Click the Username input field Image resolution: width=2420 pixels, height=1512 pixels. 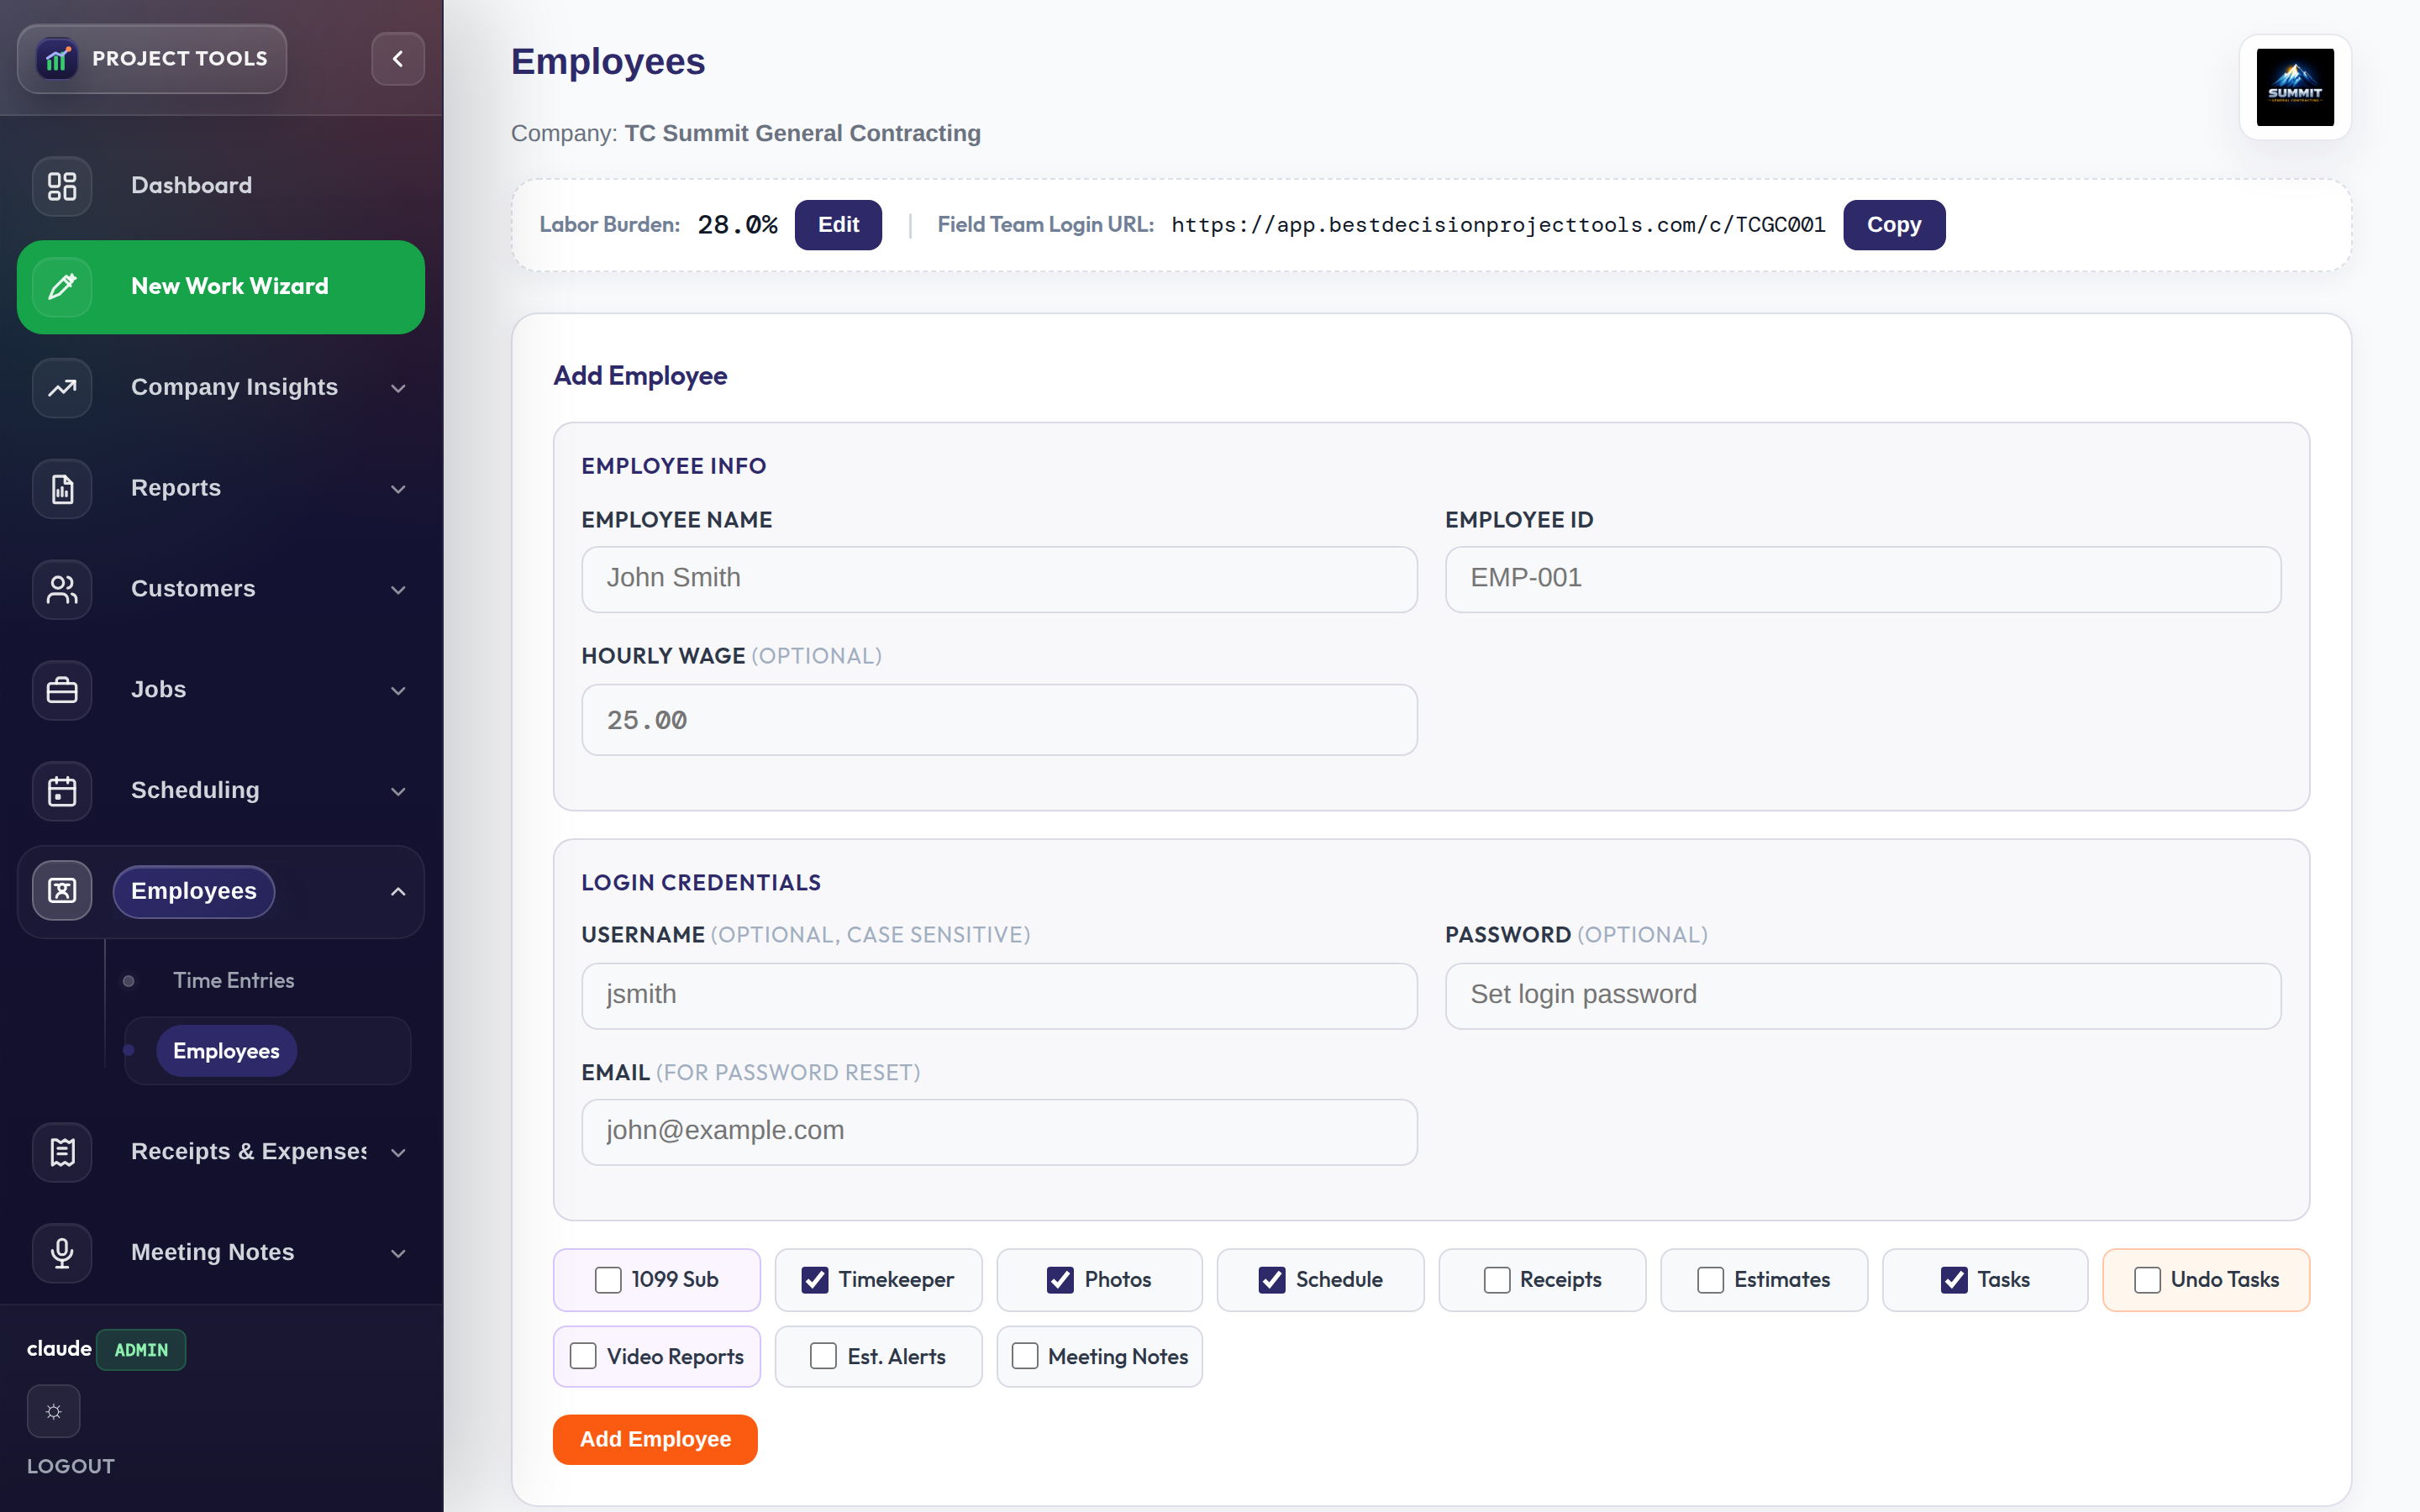coord(999,996)
